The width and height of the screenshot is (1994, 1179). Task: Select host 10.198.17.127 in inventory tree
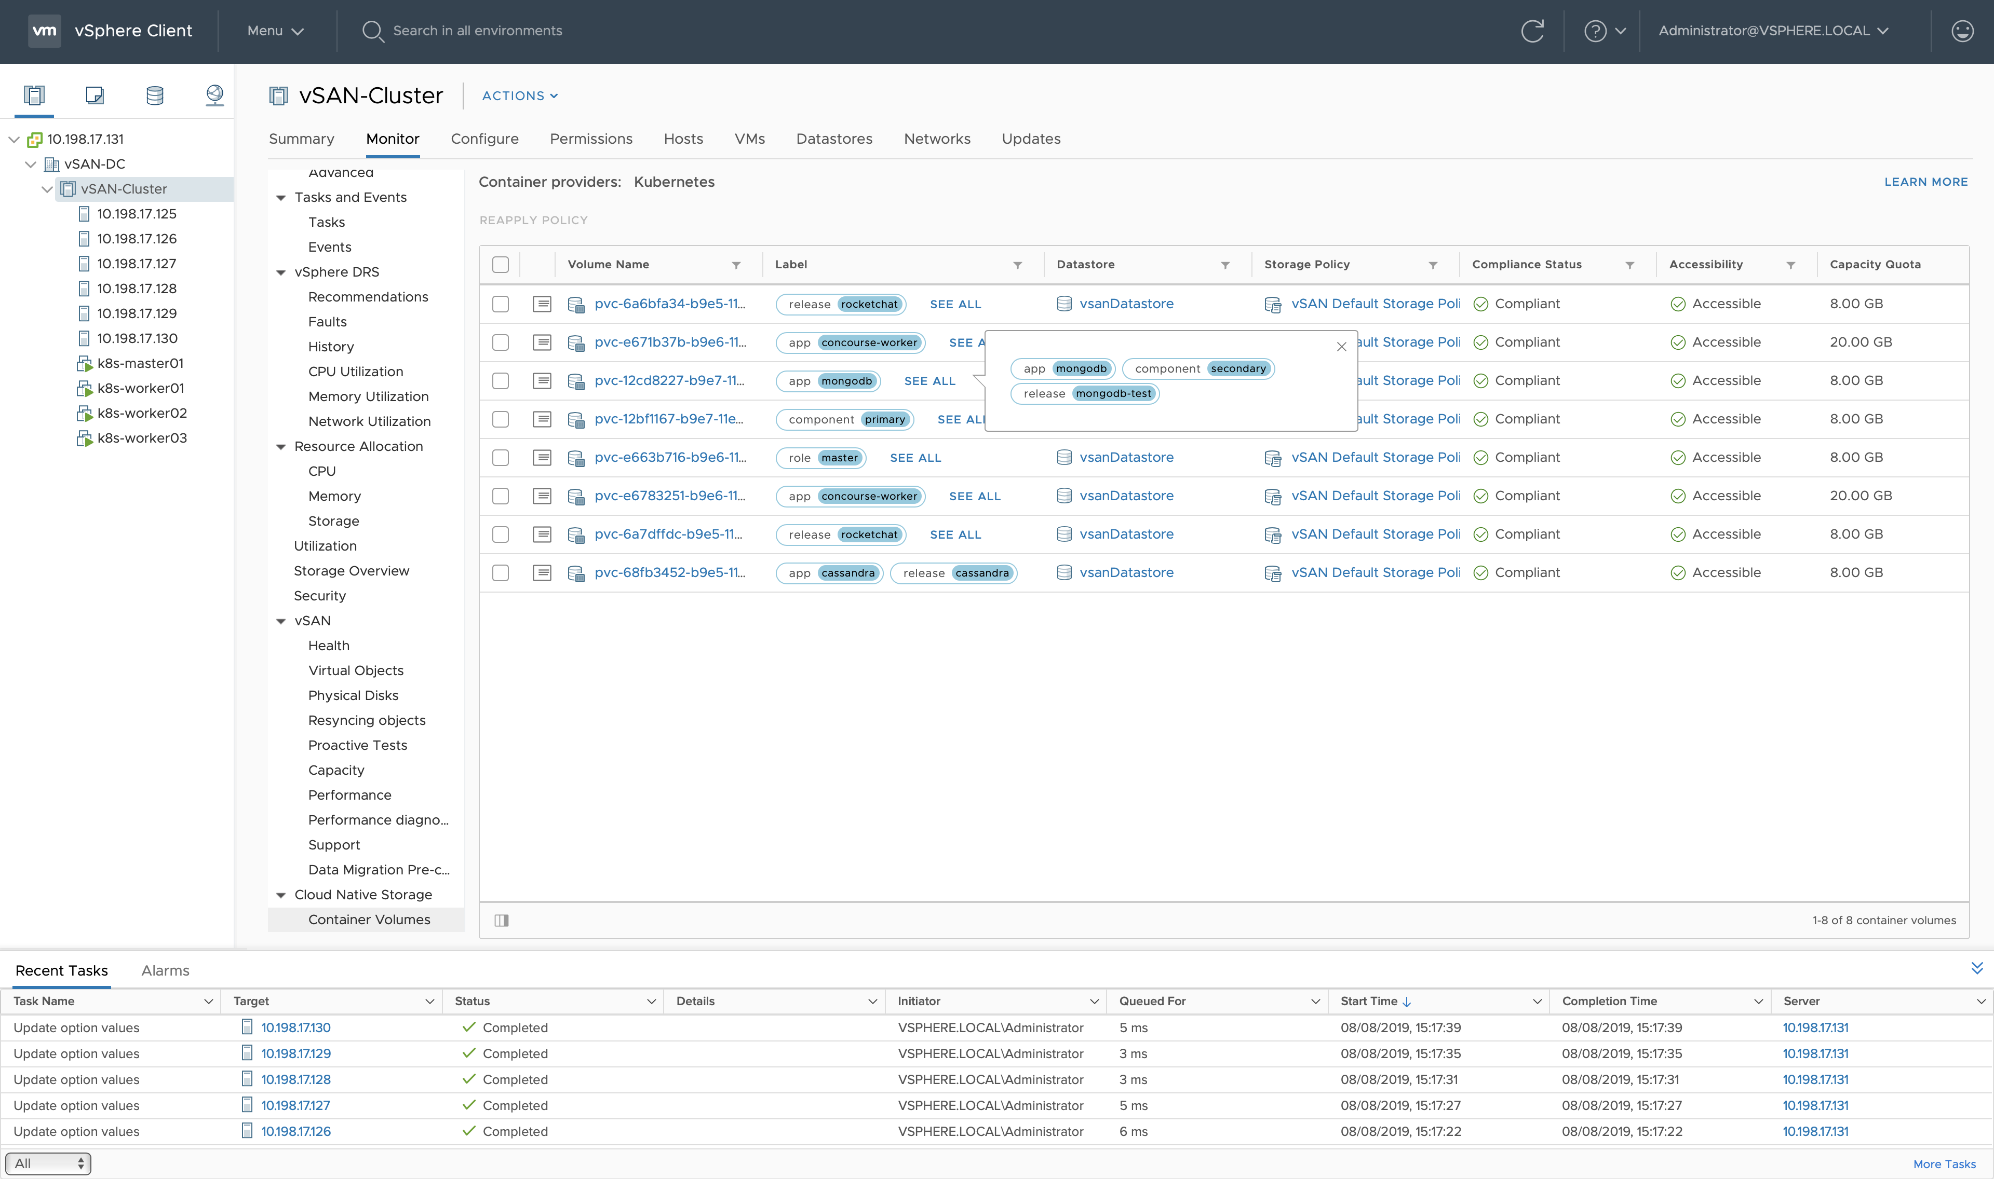[137, 264]
